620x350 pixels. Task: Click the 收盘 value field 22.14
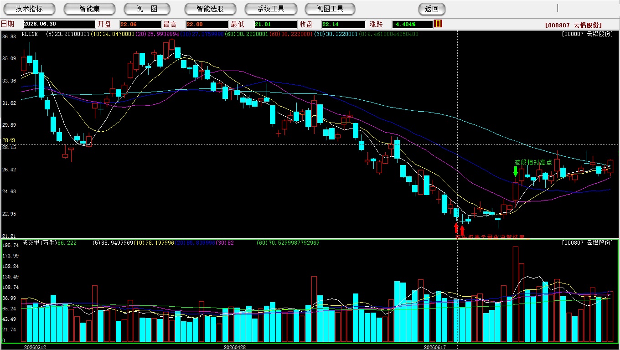(343, 24)
